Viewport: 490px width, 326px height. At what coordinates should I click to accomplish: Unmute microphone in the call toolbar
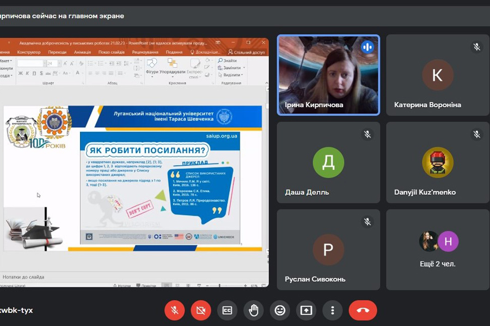[175, 310]
